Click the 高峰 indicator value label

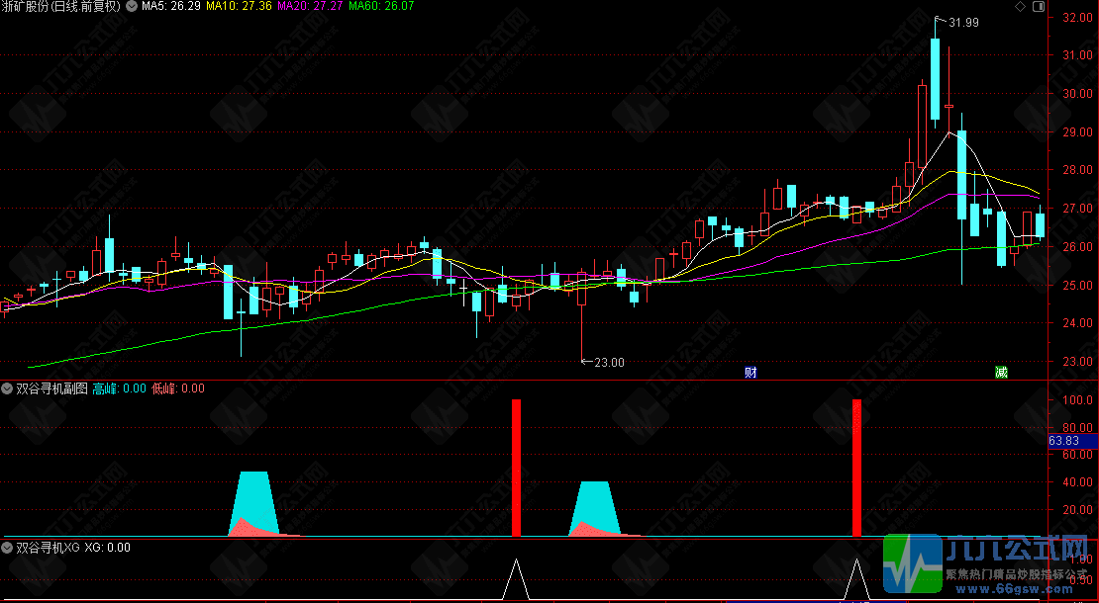[x=119, y=388]
